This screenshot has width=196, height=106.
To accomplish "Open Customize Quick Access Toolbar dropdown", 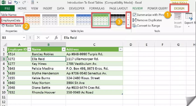I will (x=37, y=2).
